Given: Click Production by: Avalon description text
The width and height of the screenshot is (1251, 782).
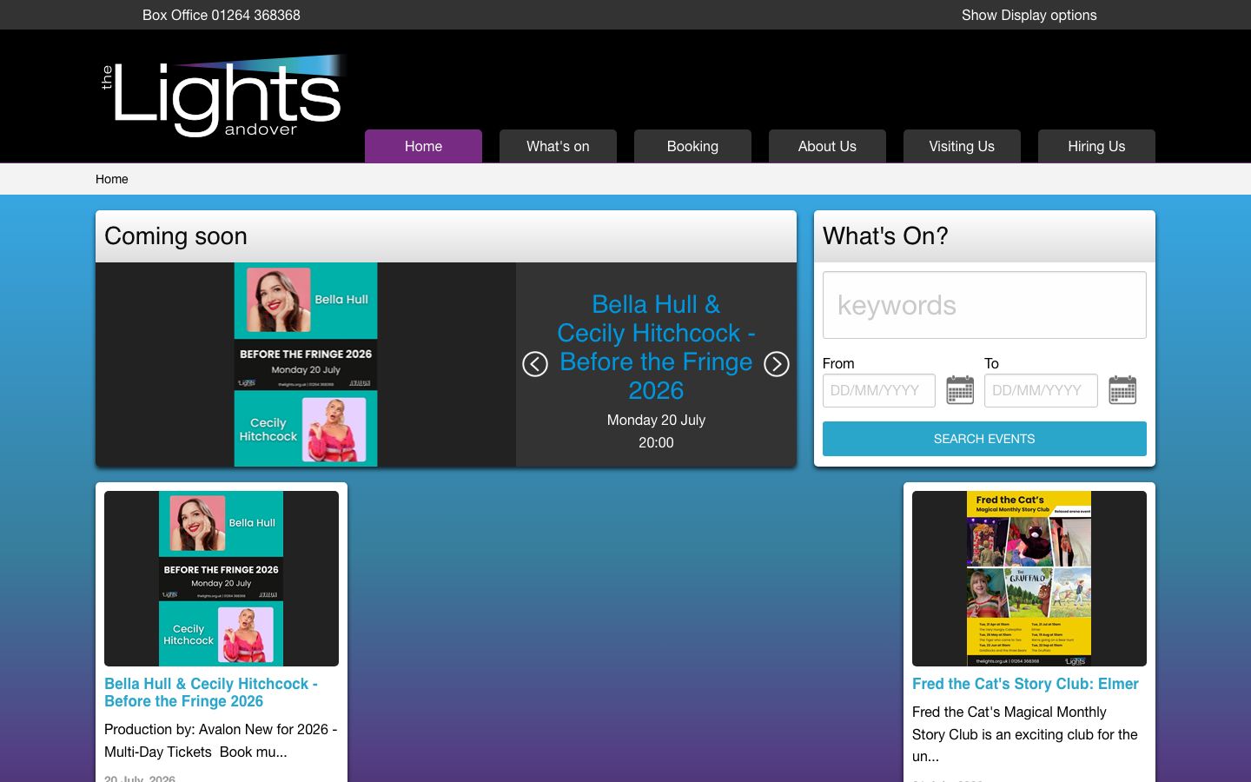Looking at the screenshot, I should coord(221,740).
